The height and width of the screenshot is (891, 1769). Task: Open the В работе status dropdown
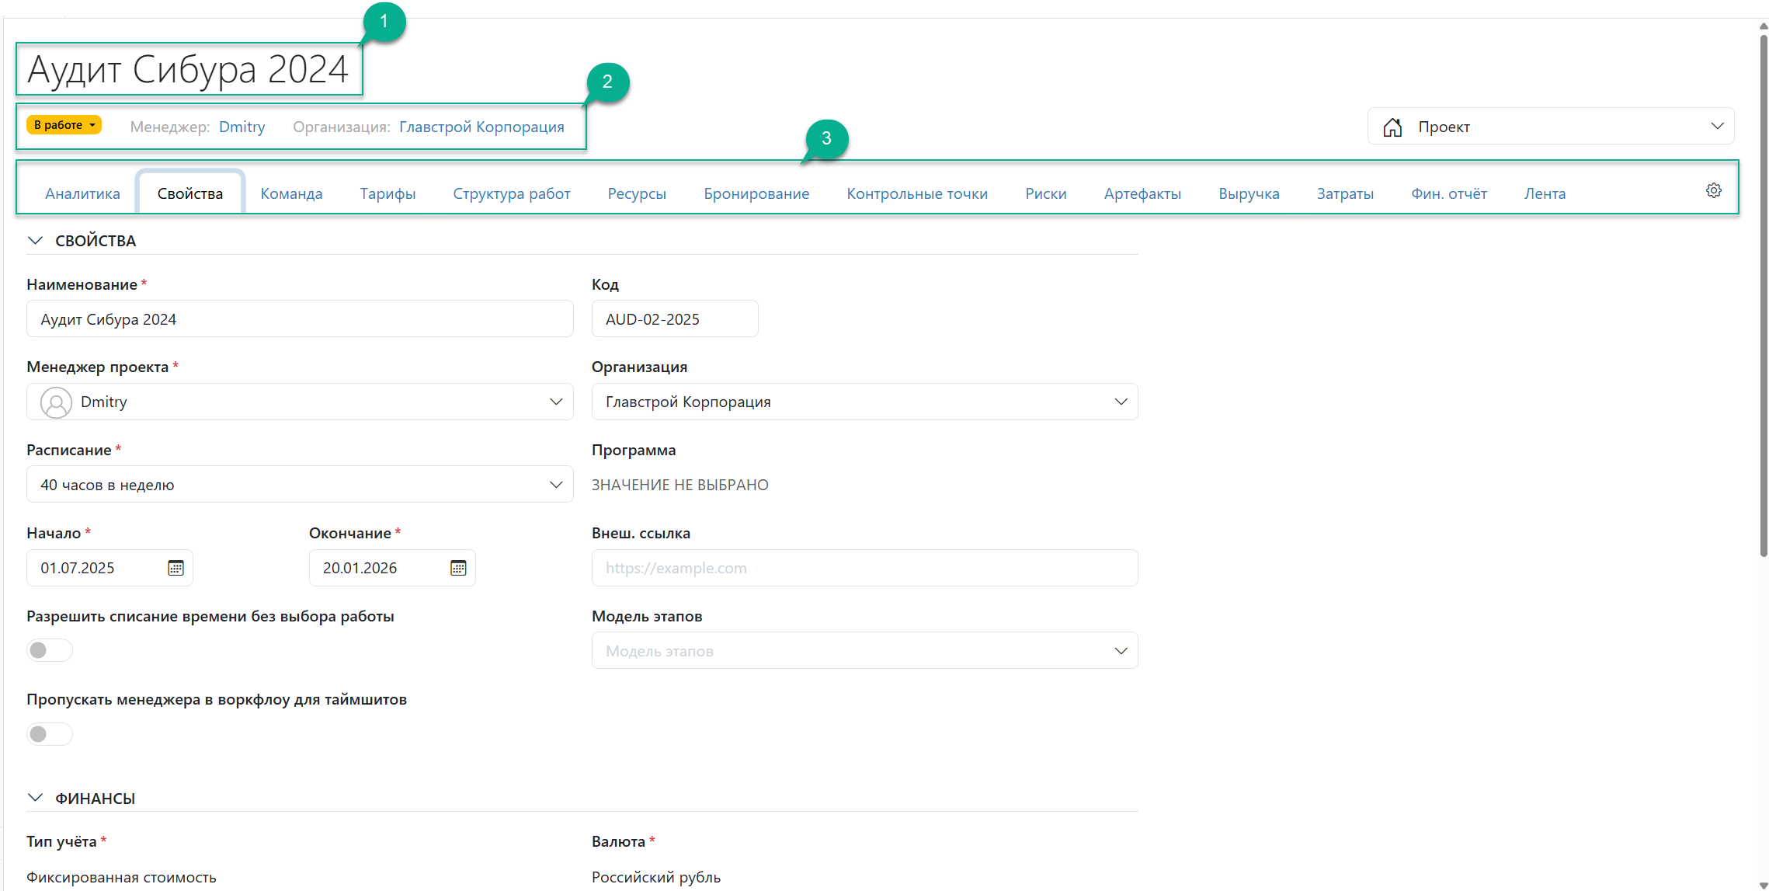pyautogui.click(x=64, y=125)
